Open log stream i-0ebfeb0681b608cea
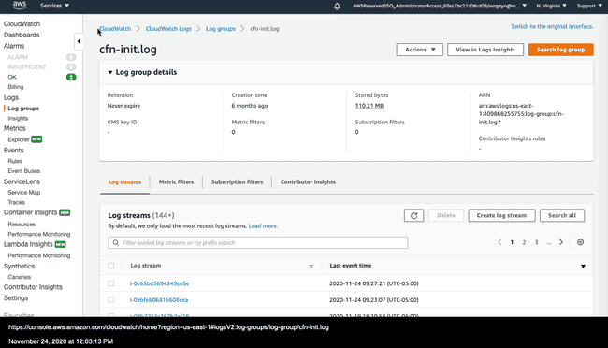The image size is (608, 348). point(159,300)
